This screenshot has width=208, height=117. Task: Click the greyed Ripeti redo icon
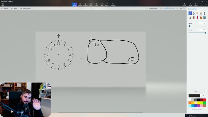201,4
